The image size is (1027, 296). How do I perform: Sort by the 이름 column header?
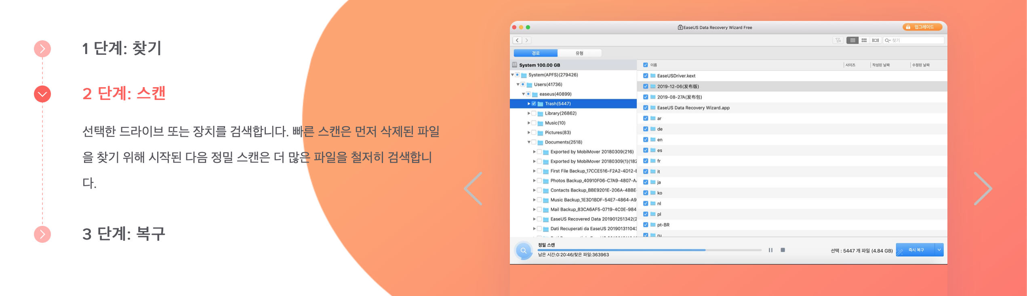pos(653,65)
